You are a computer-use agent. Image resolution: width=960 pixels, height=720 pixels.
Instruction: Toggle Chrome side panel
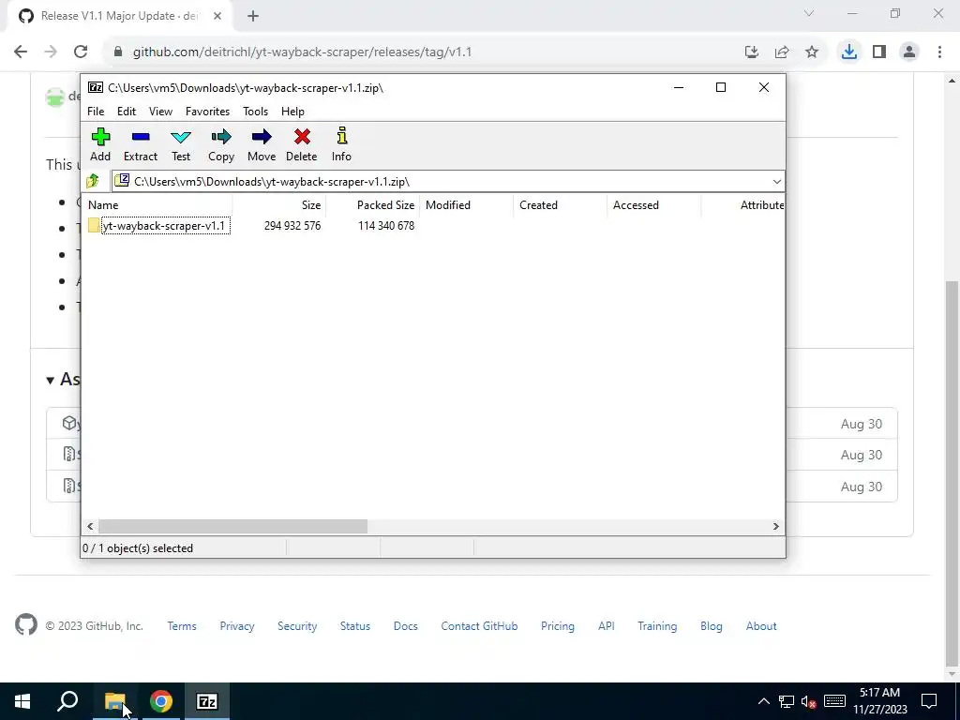coord(879,52)
